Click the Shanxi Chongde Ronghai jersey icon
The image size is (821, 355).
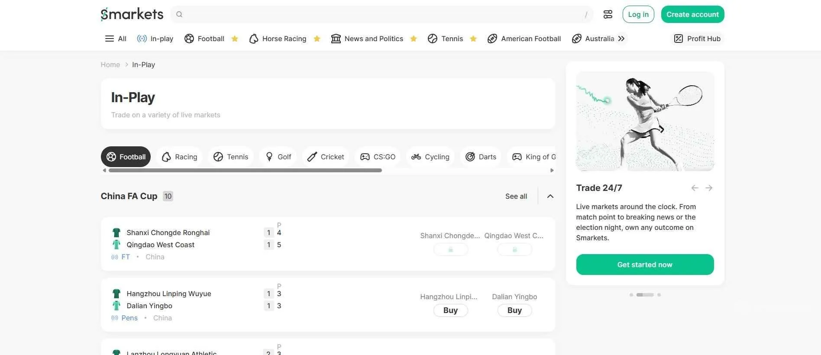(116, 232)
